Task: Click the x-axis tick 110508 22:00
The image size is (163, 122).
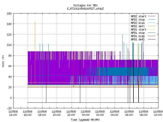Action: point(71,113)
